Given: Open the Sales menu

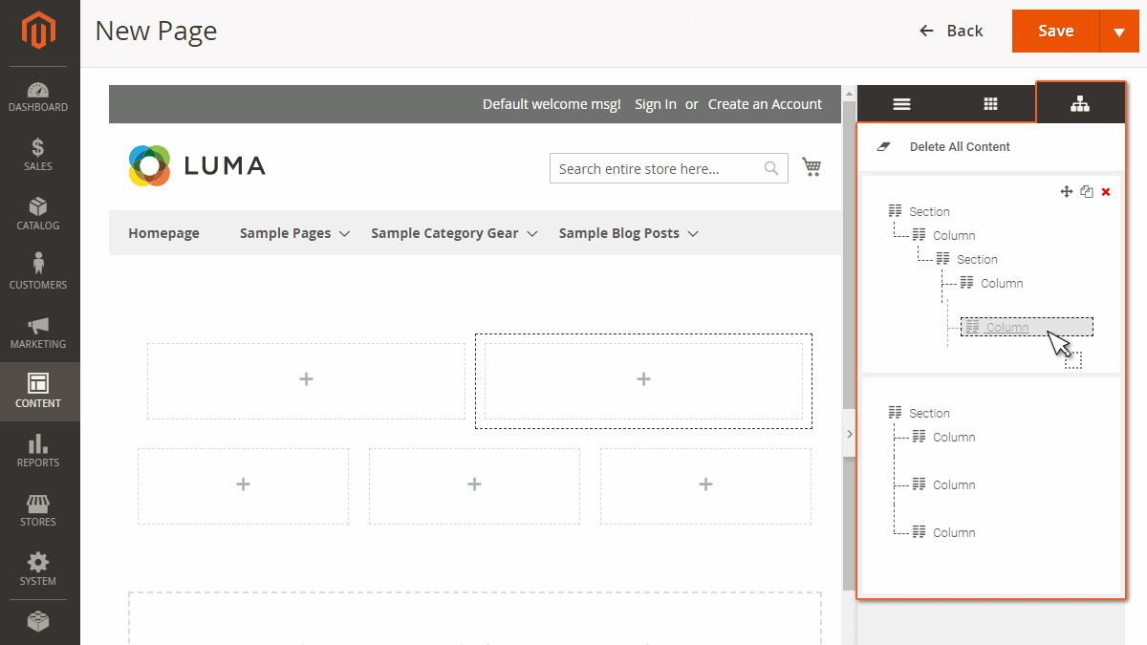Looking at the screenshot, I should pyautogui.click(x=38, y=156).
